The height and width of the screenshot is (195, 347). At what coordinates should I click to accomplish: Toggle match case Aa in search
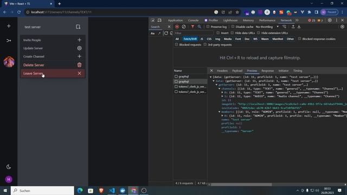tap(153, 34)
